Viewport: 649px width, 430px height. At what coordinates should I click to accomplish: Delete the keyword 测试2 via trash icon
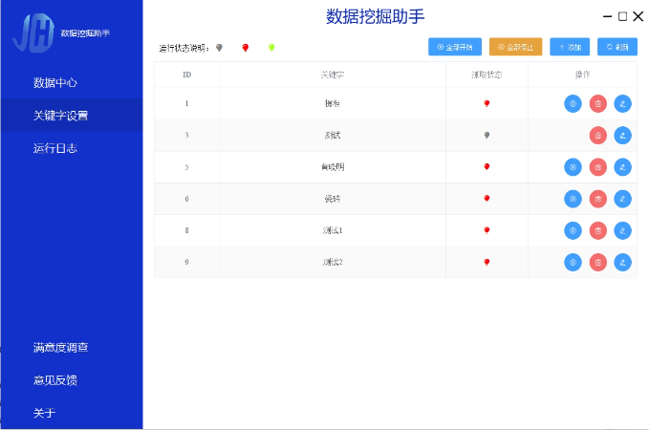[598, 262]
